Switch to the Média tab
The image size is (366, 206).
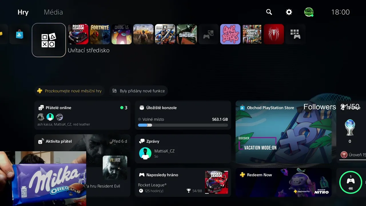coord(53,12)
